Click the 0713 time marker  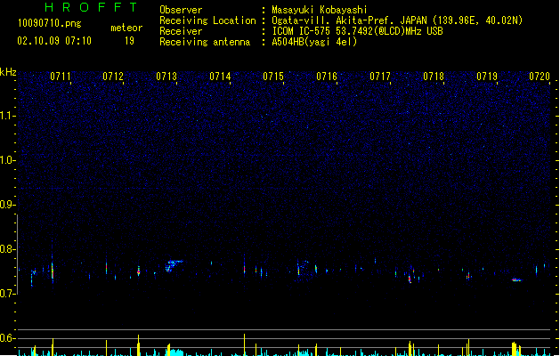(166, 77)
